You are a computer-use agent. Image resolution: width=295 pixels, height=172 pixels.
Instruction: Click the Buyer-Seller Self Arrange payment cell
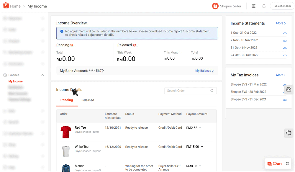(169, 168)
